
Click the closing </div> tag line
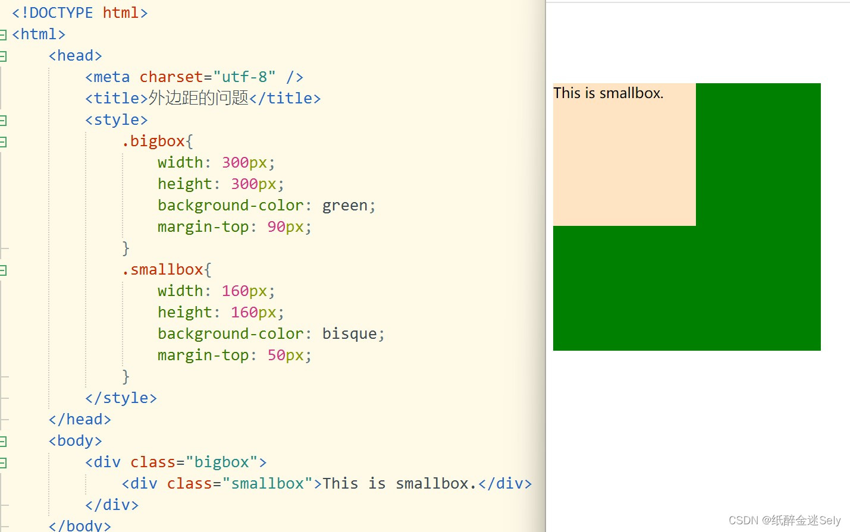click(112, 505)
